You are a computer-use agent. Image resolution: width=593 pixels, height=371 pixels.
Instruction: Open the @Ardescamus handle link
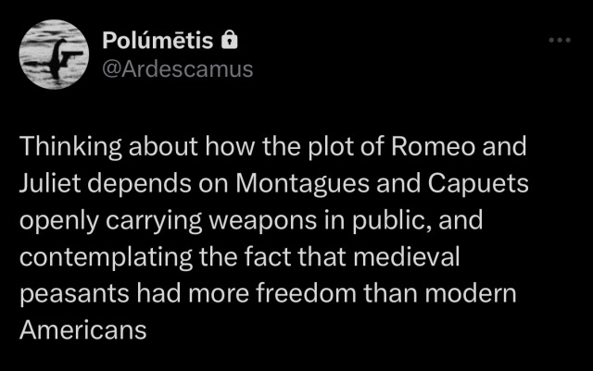174,68
